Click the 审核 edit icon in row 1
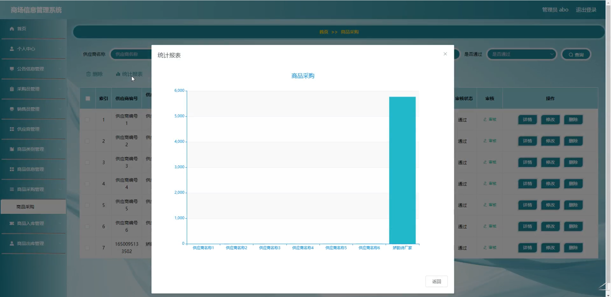 click(x=485, y=119)
